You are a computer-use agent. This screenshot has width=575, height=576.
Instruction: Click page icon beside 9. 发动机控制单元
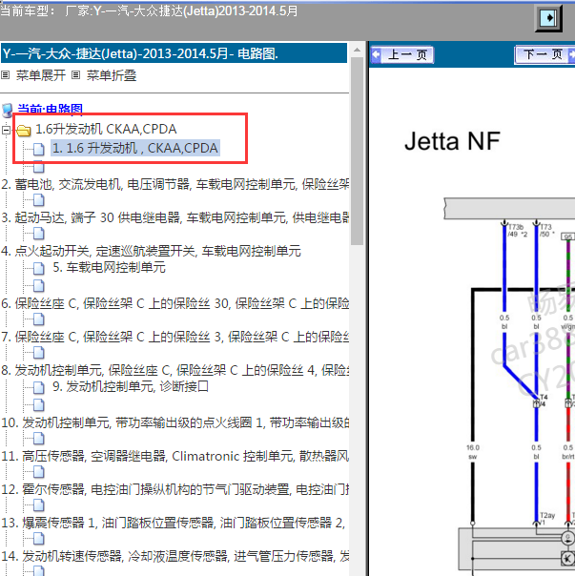point(38,387)
